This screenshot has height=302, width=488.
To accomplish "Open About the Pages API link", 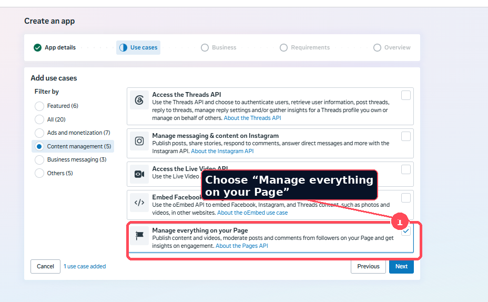I will (x=242, y=246).
